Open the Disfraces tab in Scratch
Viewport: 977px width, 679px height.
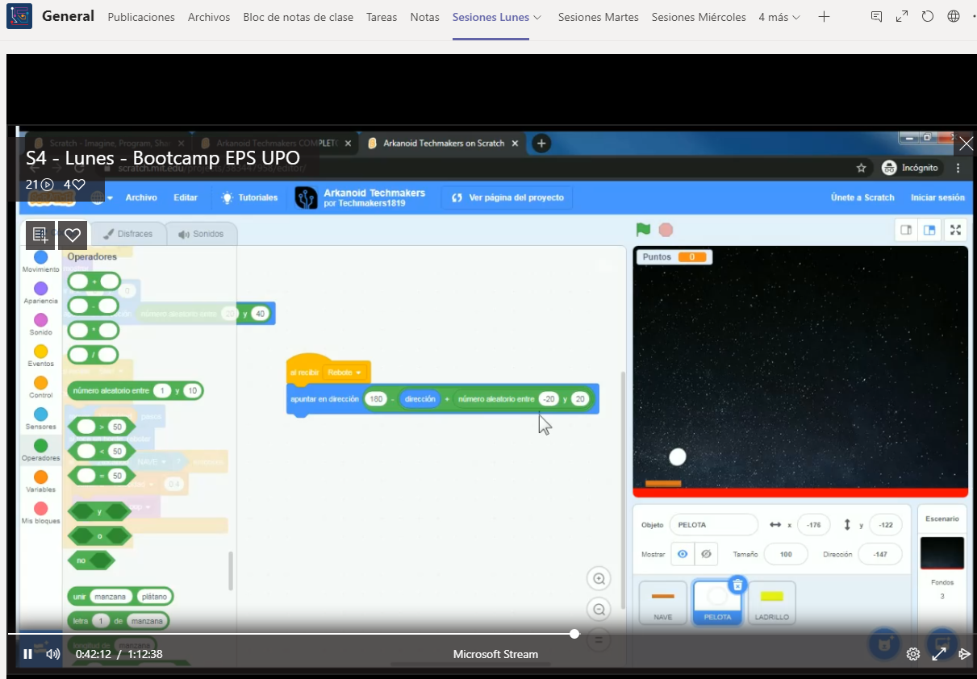point(129,234)
